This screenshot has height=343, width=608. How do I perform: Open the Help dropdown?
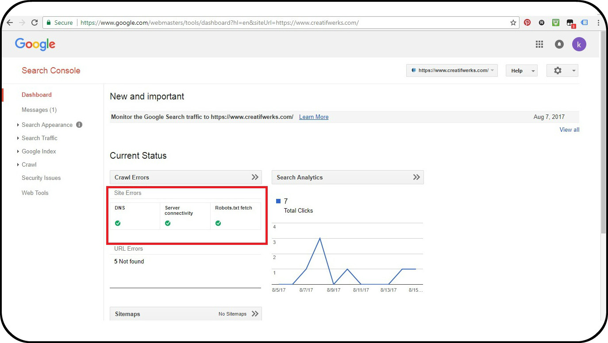[x=521, y=71]
